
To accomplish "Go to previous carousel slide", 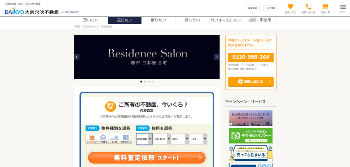I will (x=77, y=57).
